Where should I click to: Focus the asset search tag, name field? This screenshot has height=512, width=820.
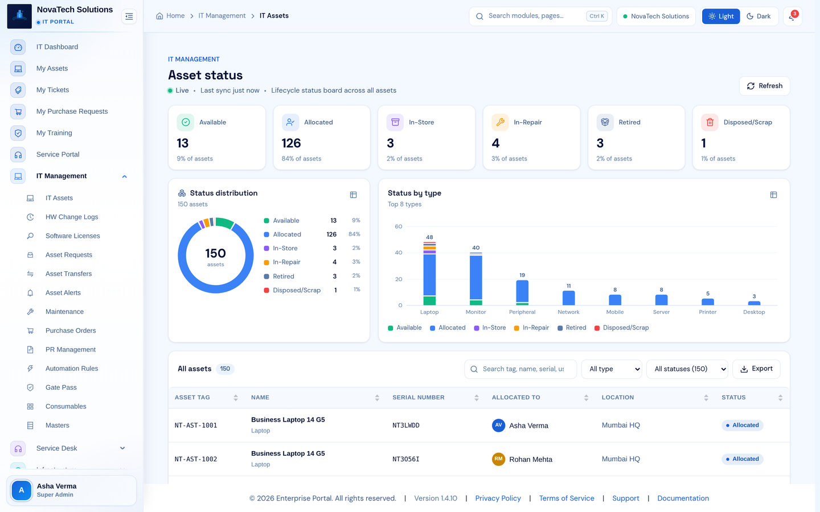(x=520, y=369)
